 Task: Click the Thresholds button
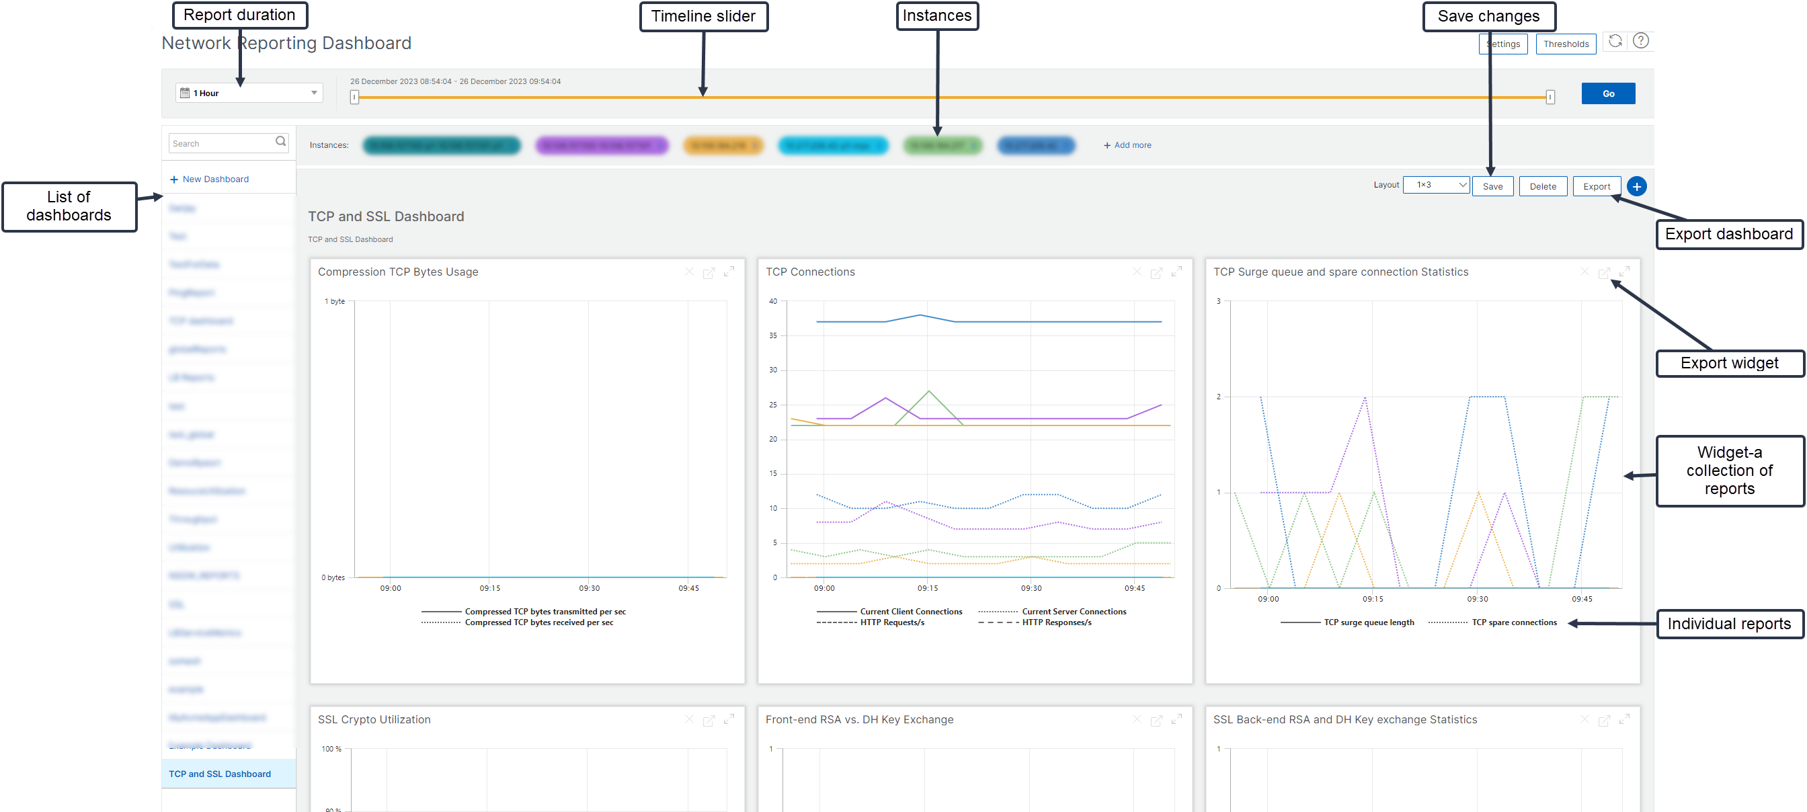(x=1566, y=44)
